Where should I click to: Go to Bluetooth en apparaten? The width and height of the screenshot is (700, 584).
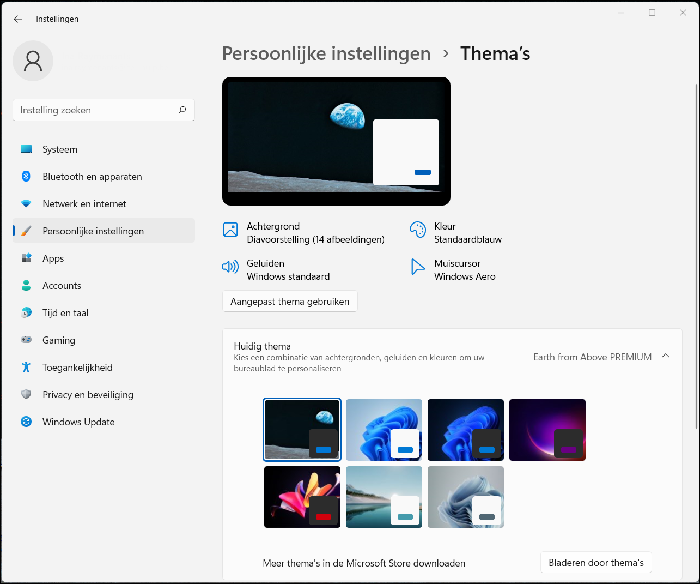[104, 177]
